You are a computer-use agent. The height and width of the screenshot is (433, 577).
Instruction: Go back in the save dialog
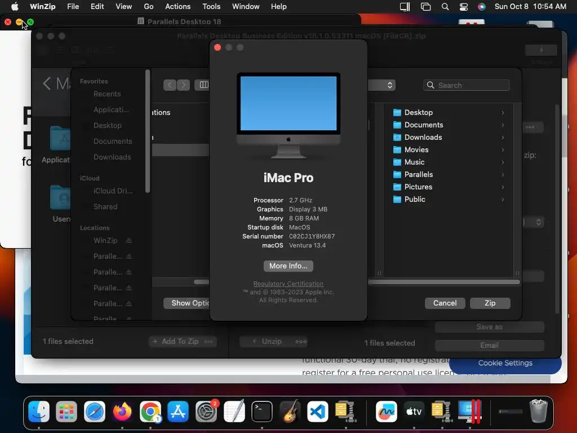[x=170, y=85]
